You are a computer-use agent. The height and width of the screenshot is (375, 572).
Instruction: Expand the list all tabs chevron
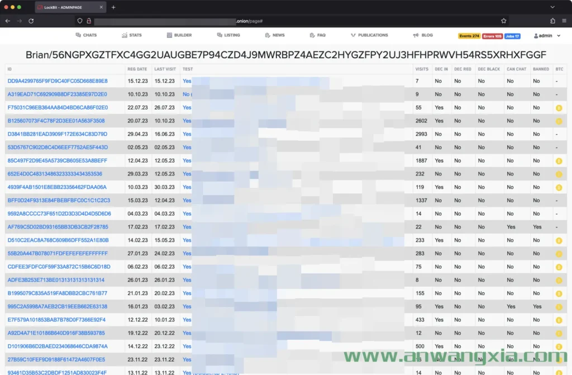coord(552,7)
